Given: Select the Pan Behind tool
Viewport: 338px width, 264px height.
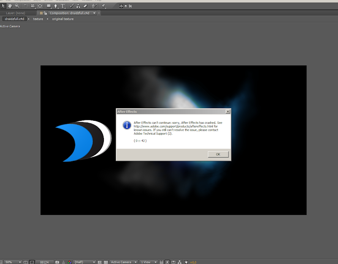Looking at the screenshot, I should (40, 6).
